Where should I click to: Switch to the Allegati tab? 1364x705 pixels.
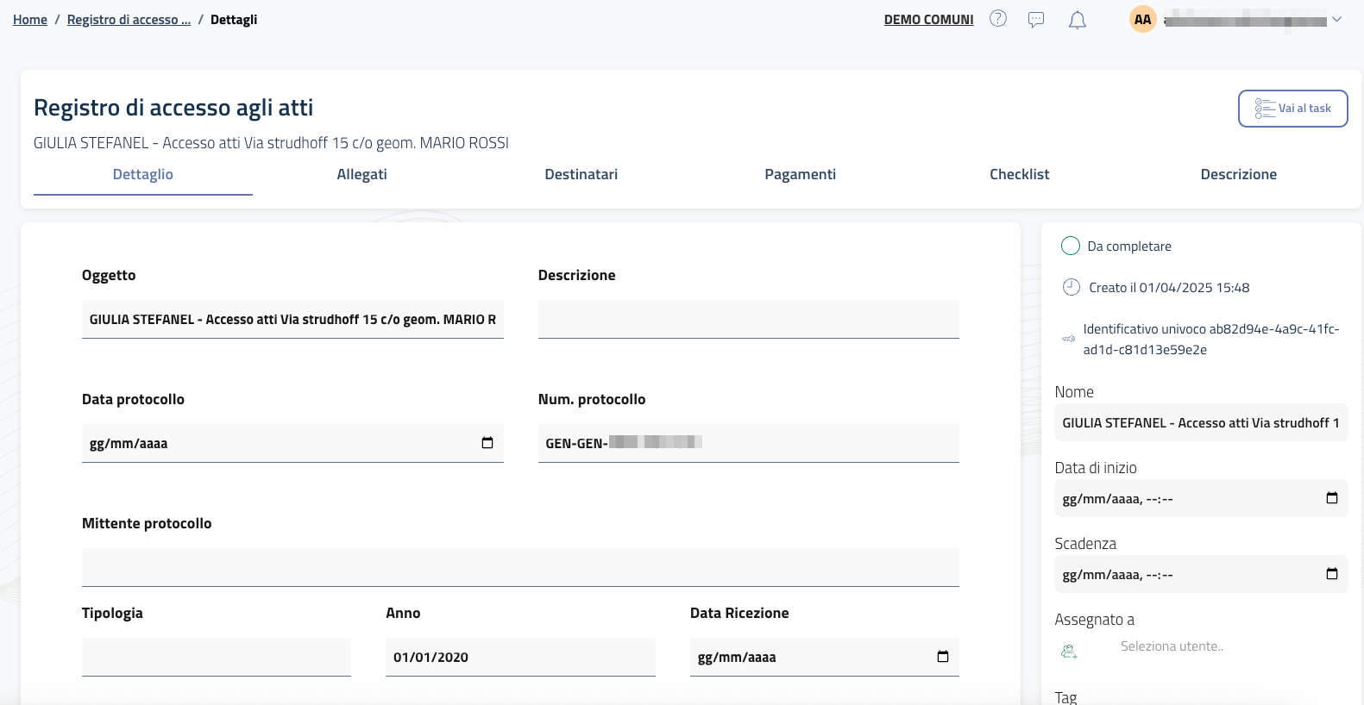click(361, 174)
